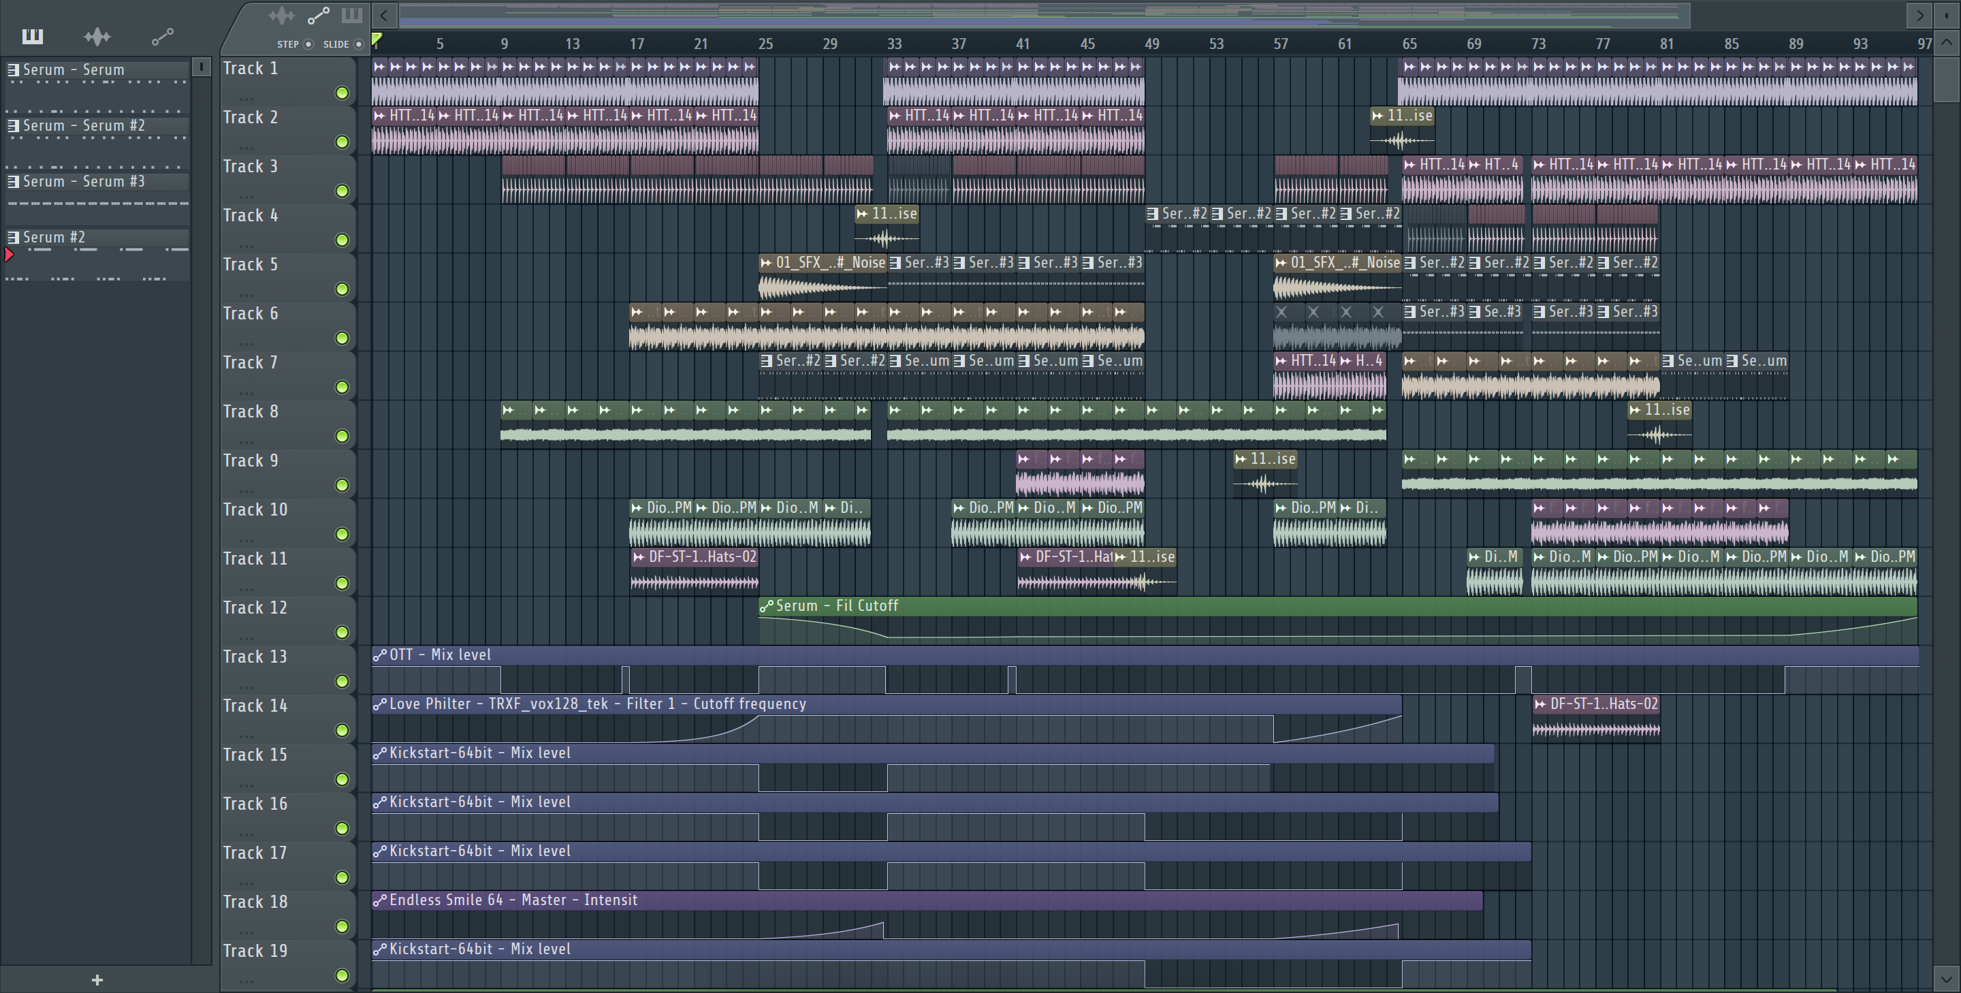Click the Track 6 header label
This screenshot has height=993, width=1961.
[x=251, y=314]
